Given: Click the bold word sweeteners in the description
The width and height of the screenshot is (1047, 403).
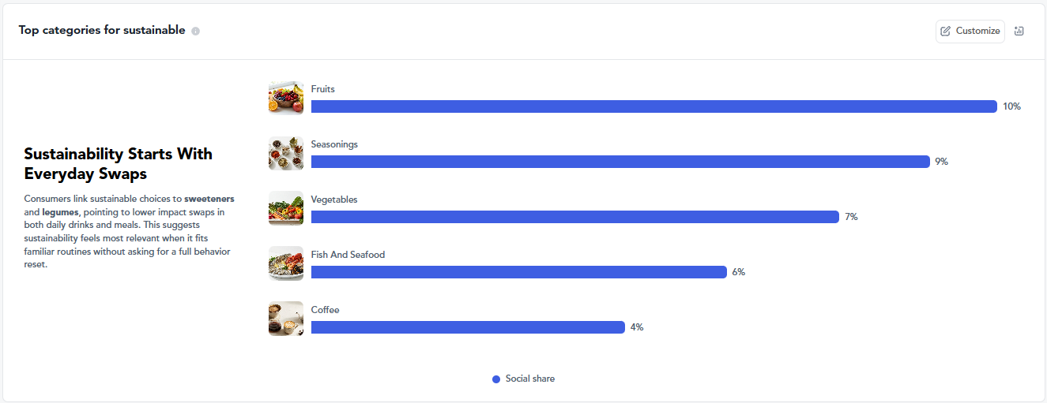Looking at the screenshot, I should click(x=209, y=199).
